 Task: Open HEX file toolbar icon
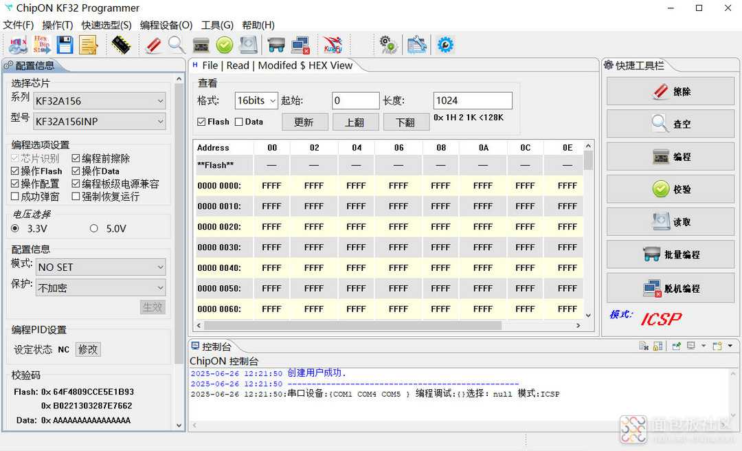[x=18, y=45]
